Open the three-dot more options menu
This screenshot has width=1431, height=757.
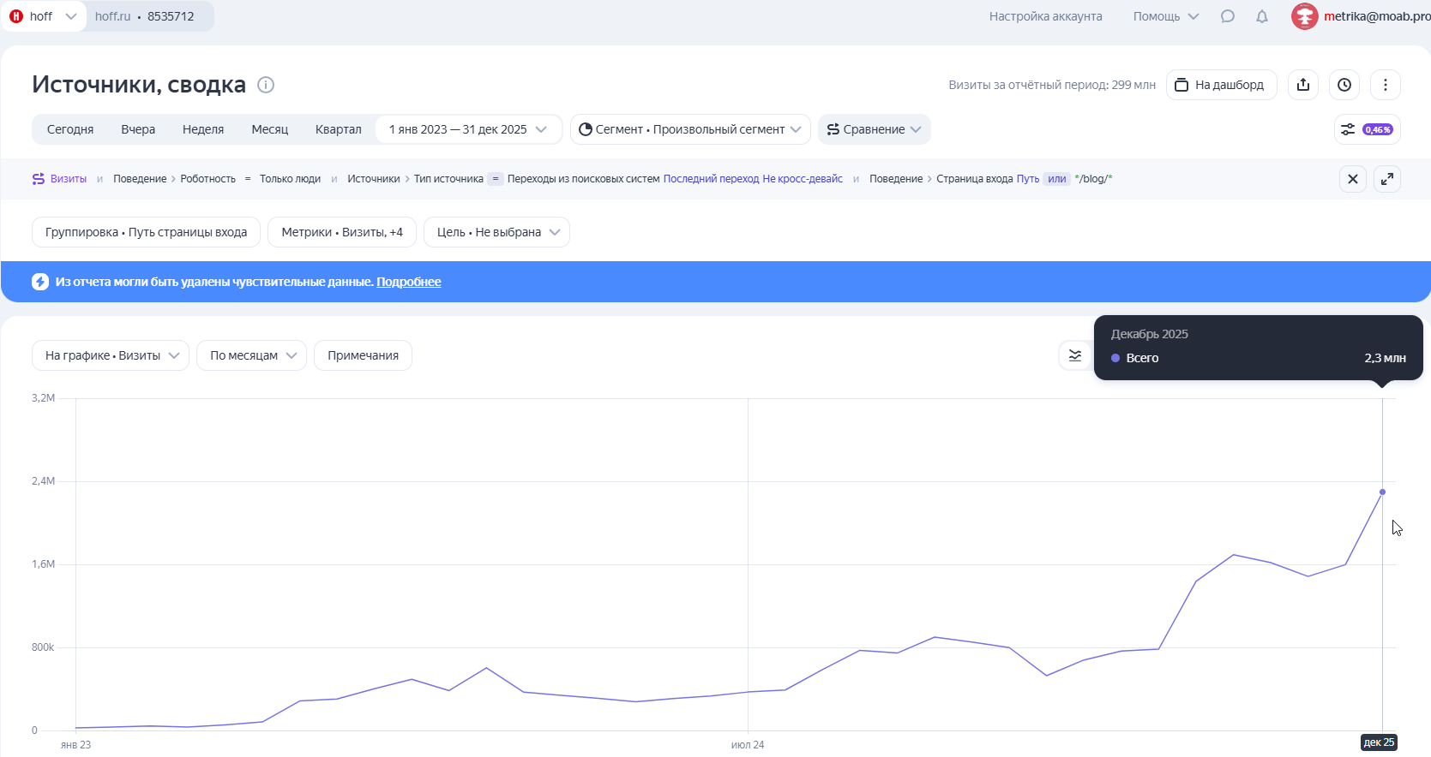[x=1386, y=85]
